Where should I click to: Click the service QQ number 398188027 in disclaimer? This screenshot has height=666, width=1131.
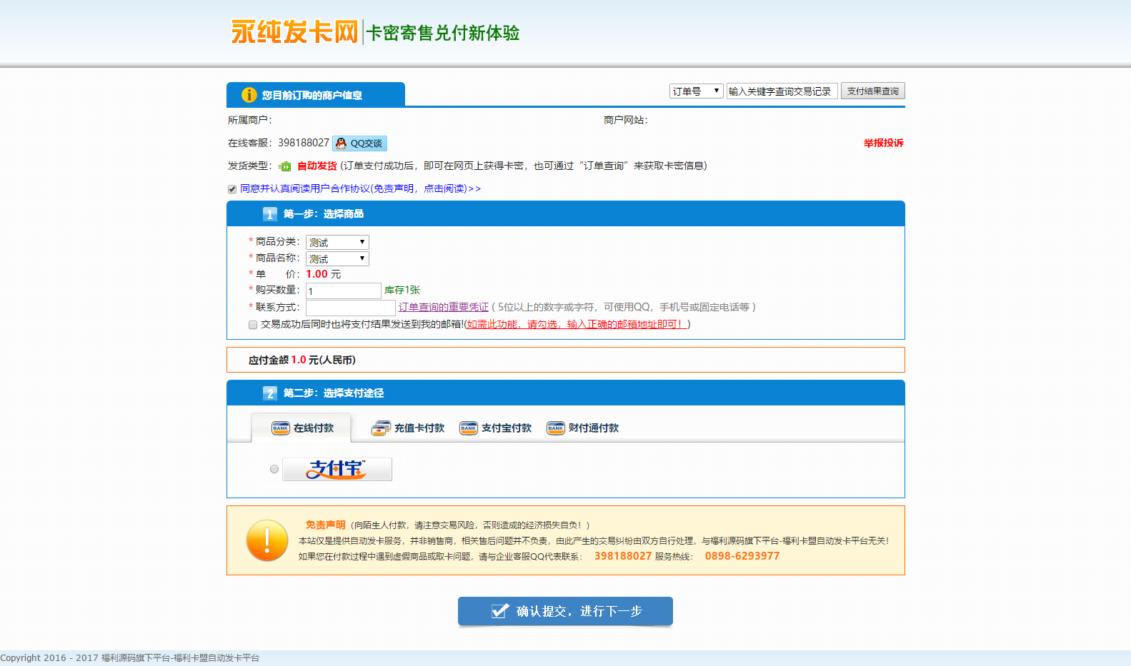pos(623,557)
